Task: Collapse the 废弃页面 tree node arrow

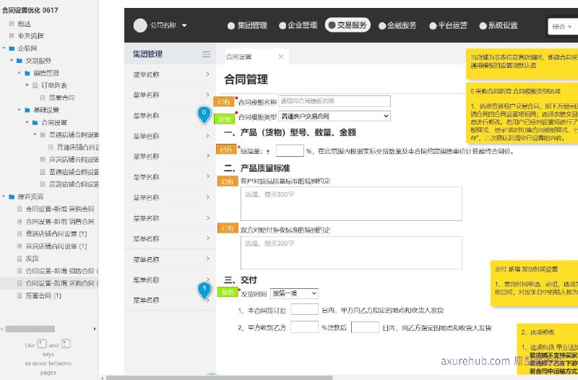Action: 4,197
